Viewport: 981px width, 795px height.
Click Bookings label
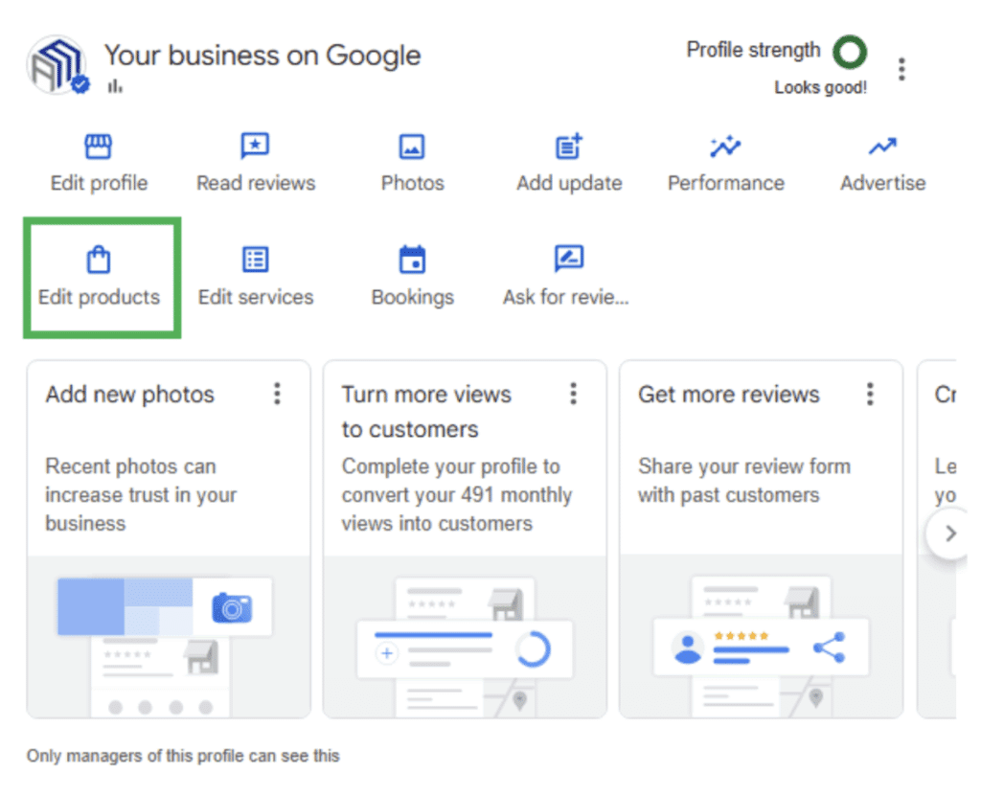point(413,298)
